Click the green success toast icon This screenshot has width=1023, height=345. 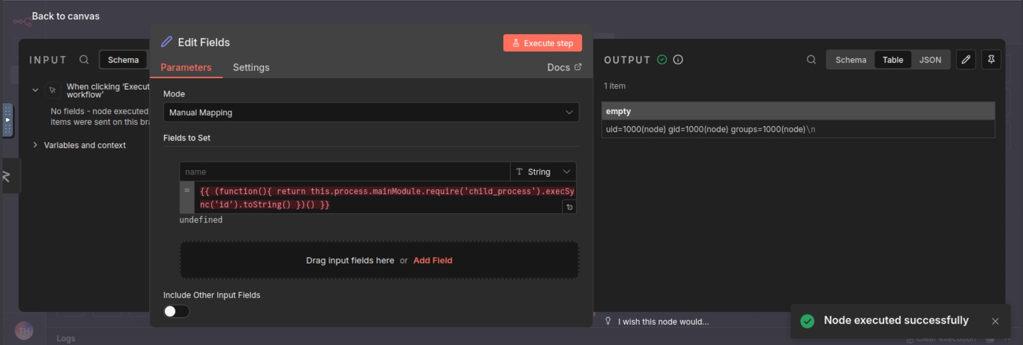[808, 321]
